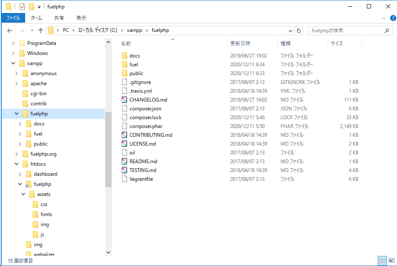Viewport: 397px width, 266px height.
Task: Sort files by the 更新日時 column header
Action: coord(240,43)
